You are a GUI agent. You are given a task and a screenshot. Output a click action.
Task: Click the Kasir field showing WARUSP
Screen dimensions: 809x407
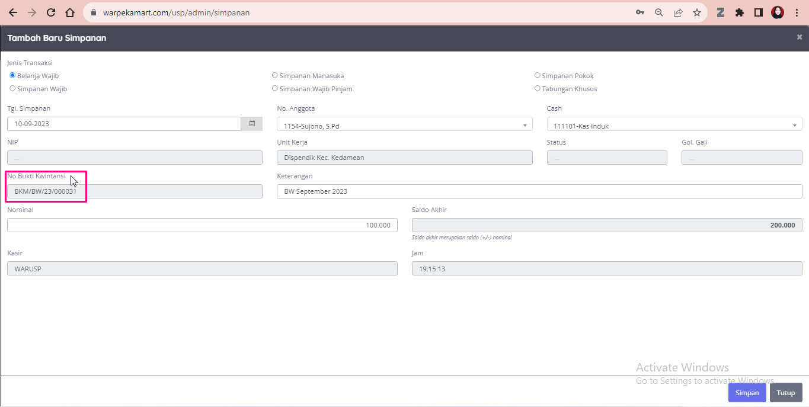coord(202,268)
